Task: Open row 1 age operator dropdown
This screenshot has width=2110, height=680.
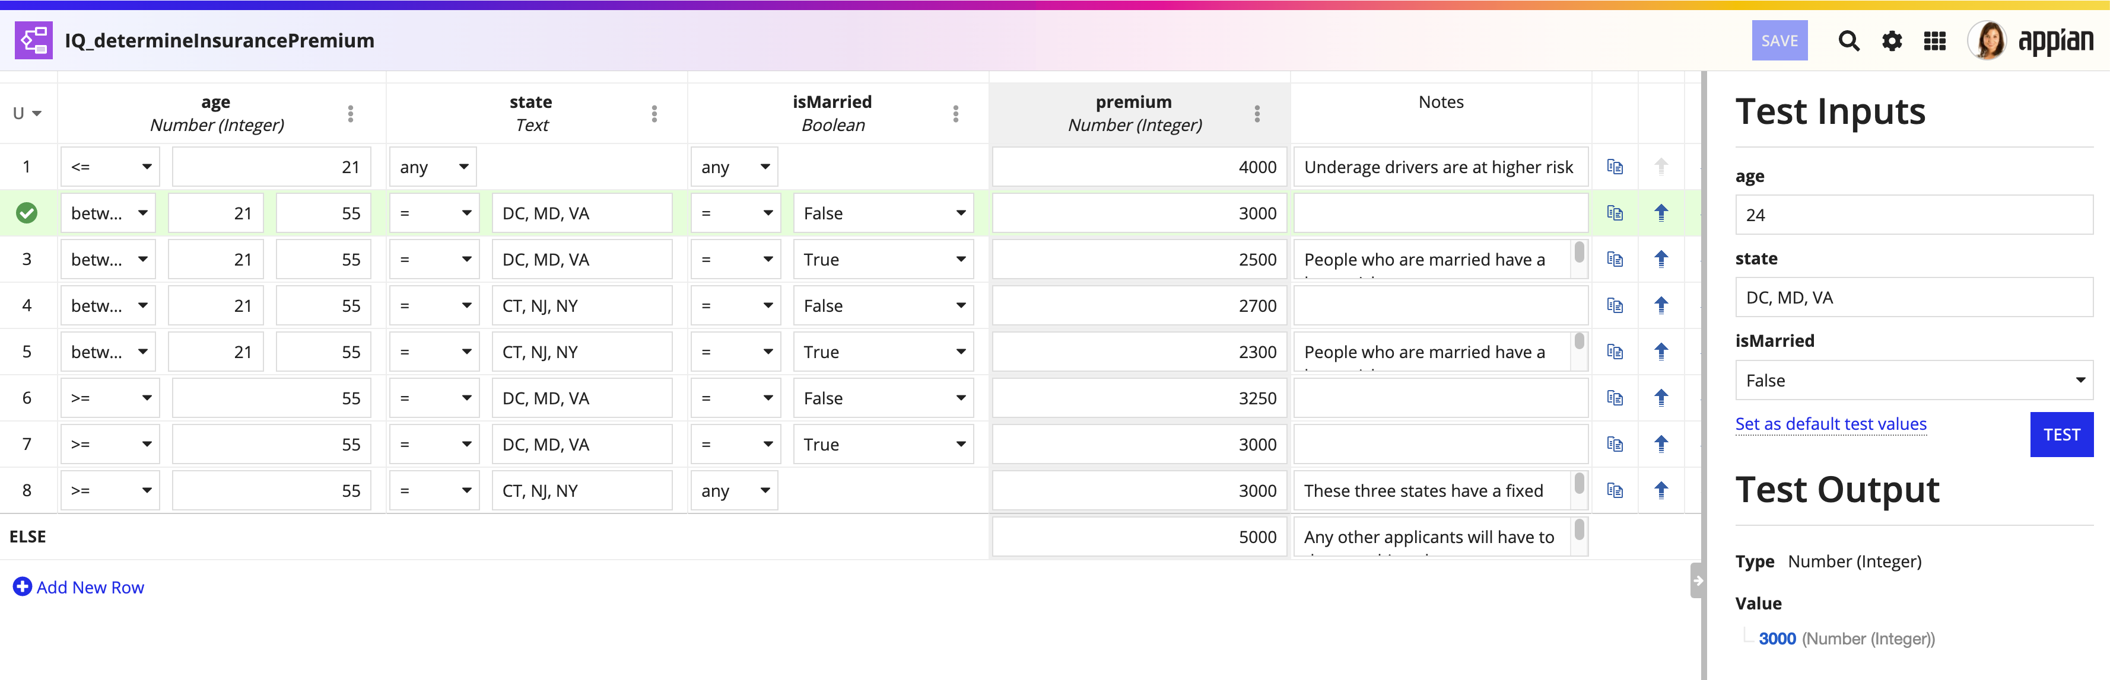Action: (x=110, y=167)
